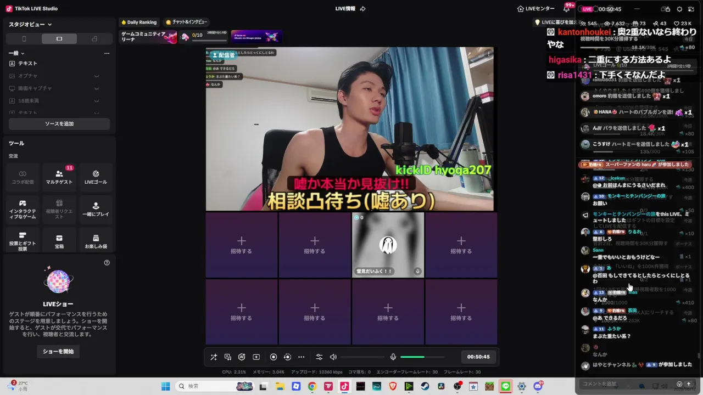703x395 pixels.
Task: Click the 配信者 badge on video
Action: click(x=223, y=55)
